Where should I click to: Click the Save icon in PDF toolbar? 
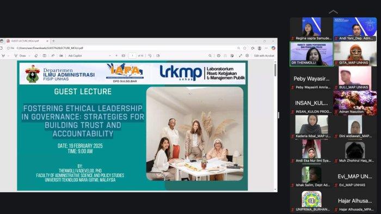tap(225, 56)
